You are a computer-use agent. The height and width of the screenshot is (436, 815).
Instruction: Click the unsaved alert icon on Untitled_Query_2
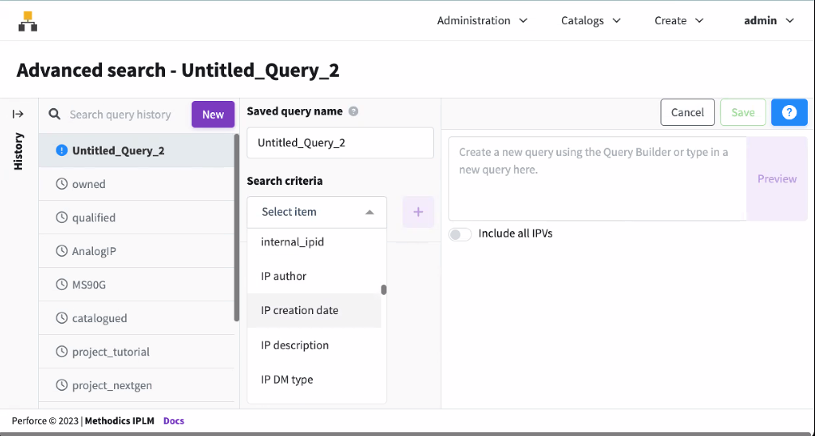pyautogui.click(x=61, y=150)
